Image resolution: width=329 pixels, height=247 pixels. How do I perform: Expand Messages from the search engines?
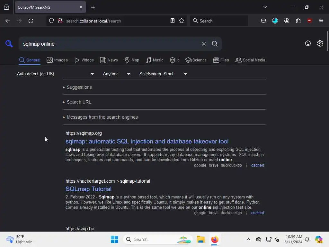[100, 117]
